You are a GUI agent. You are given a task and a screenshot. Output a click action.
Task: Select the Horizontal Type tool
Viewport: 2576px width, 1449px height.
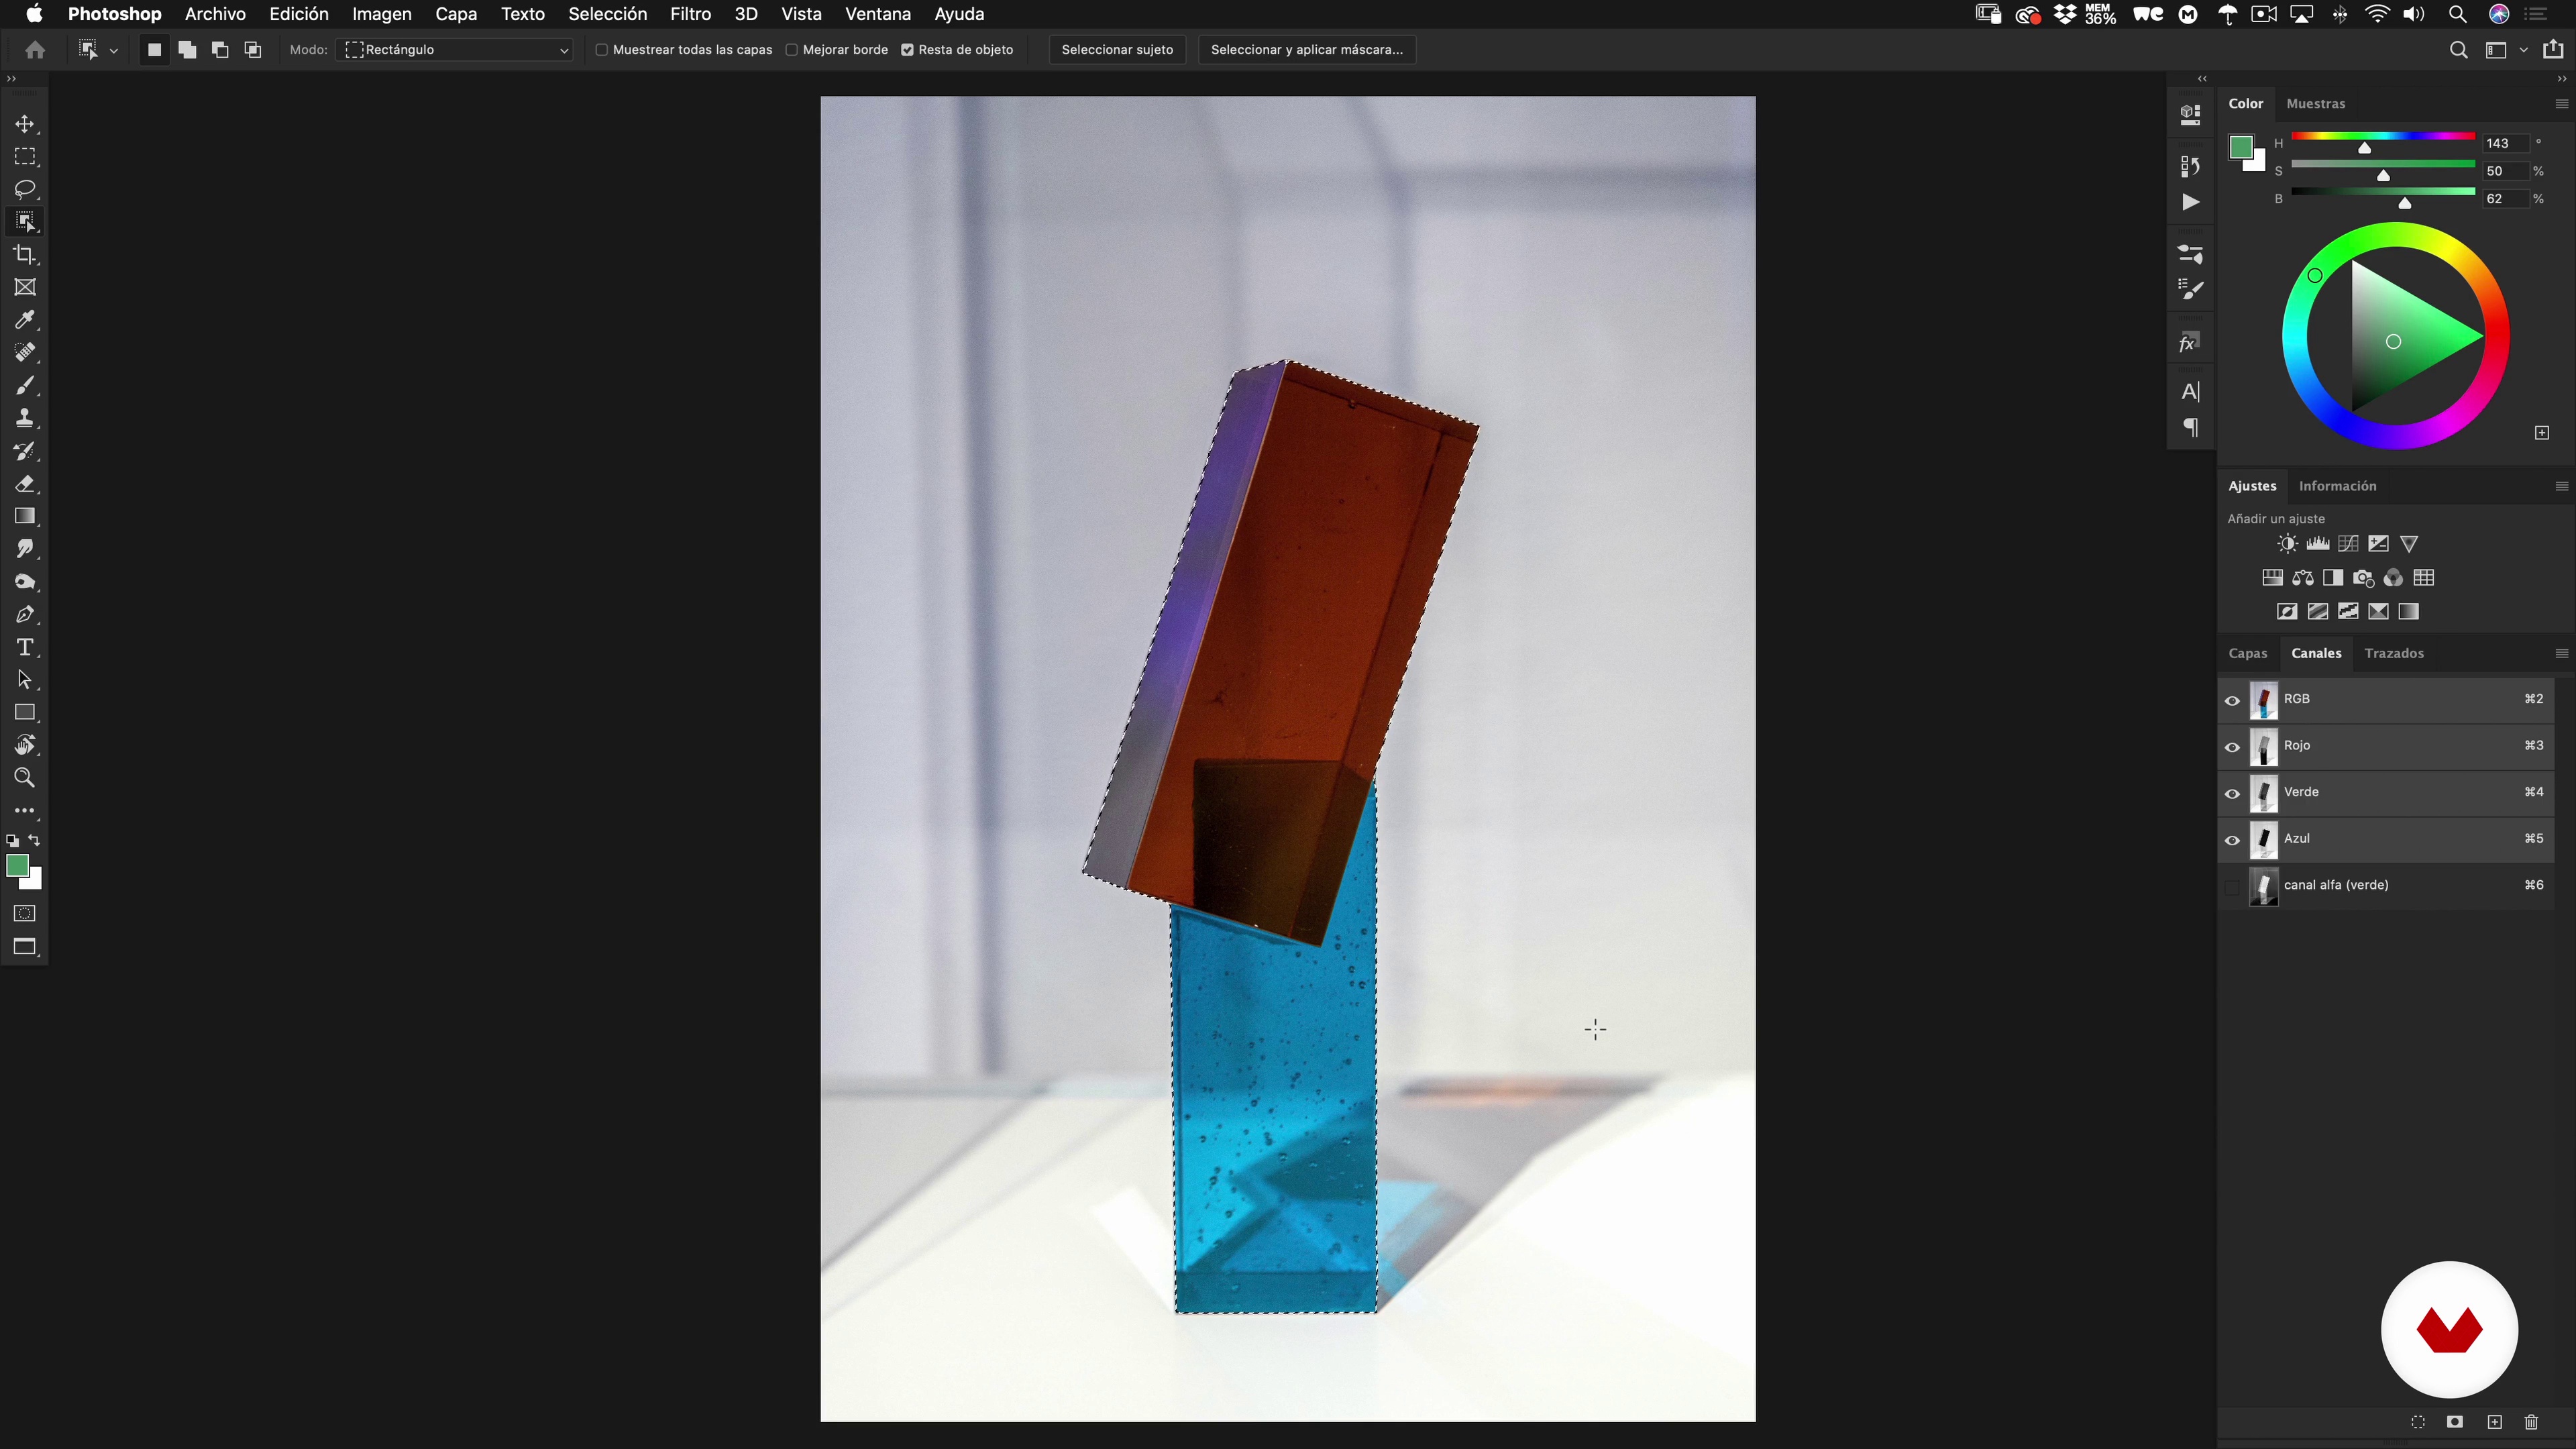25,647
